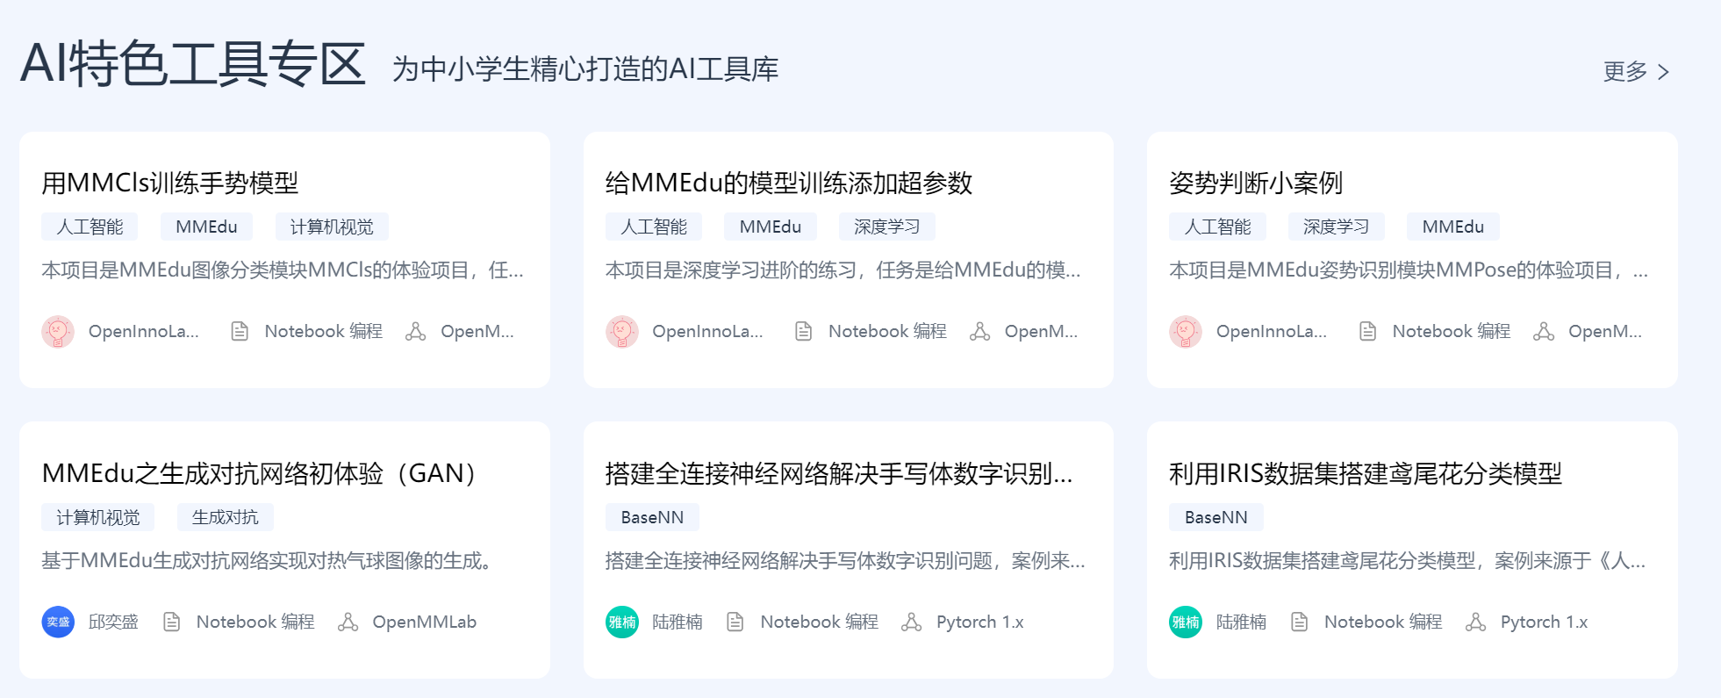The width and height of the screenshot is (1721, 698).
Task: Open 搭建全连接神经网络 project description text
Action: pyautogui.click(x=845, y=560)
